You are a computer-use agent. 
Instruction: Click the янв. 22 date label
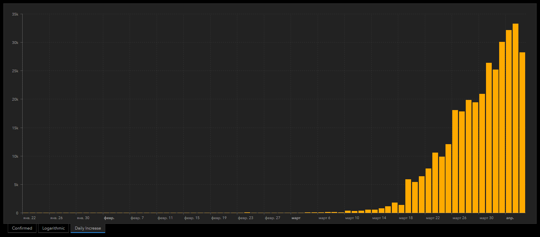pos(29,218)
